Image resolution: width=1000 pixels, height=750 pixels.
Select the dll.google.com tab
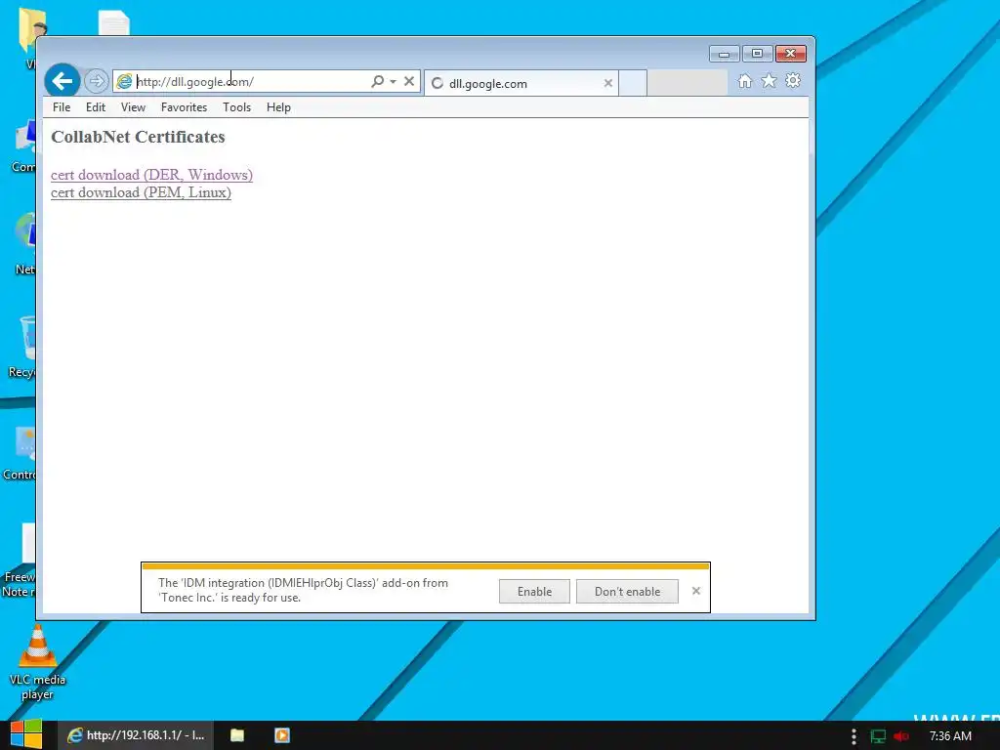click(520, 83)
